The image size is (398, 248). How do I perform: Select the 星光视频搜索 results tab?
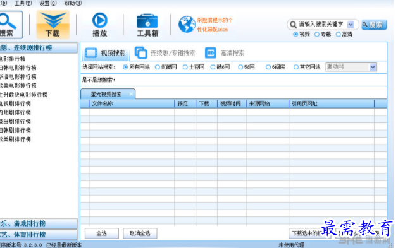coord(108,94)
